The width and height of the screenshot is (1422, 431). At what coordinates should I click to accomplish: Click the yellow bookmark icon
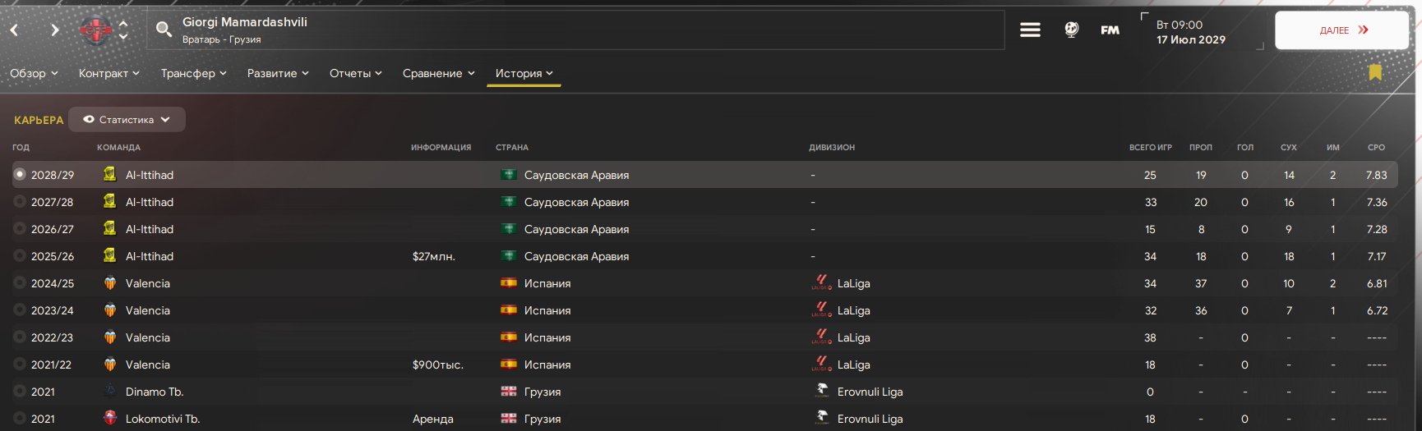(x=1375, y=72)
